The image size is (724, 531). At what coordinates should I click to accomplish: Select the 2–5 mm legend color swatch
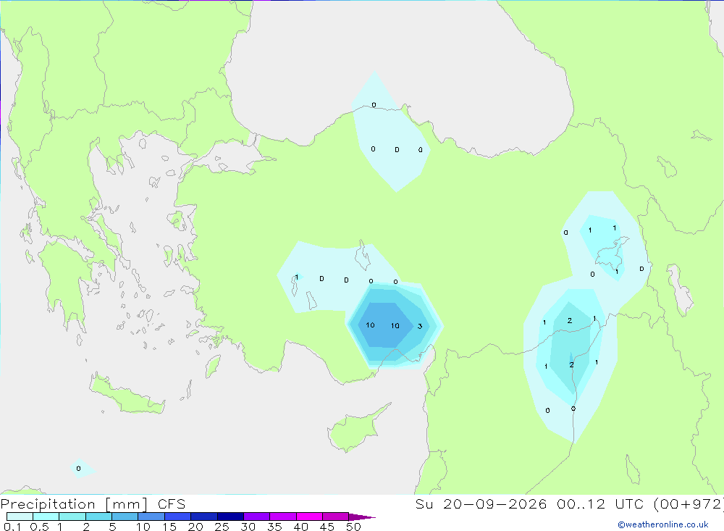98,517
